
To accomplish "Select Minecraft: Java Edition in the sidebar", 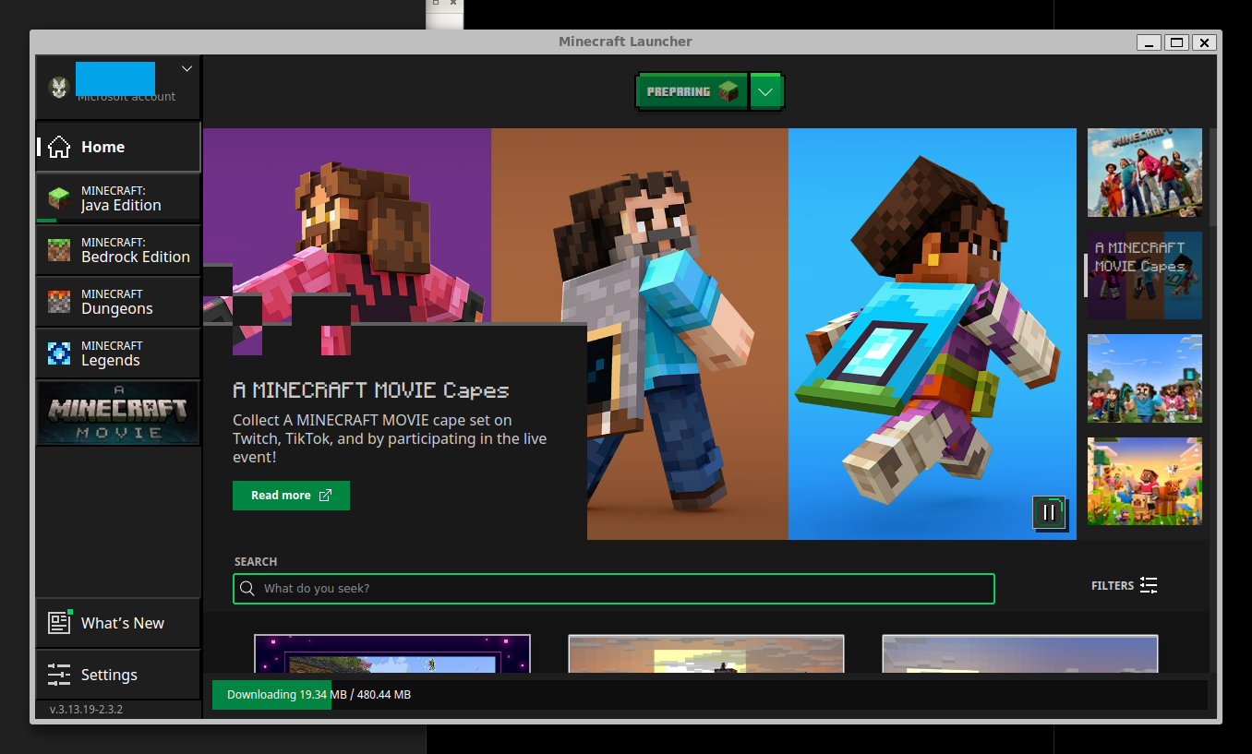I will coord(118,198).
